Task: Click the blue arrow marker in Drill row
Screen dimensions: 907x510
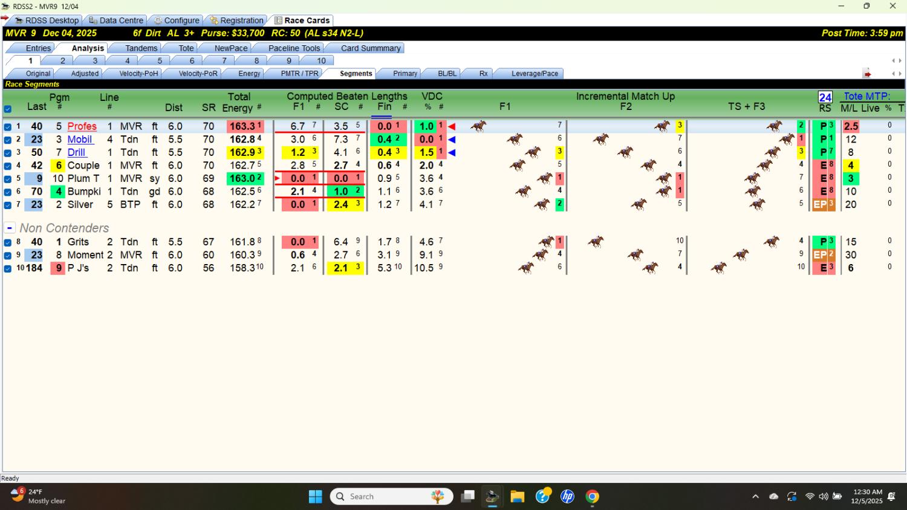Action: coord(452,153)
